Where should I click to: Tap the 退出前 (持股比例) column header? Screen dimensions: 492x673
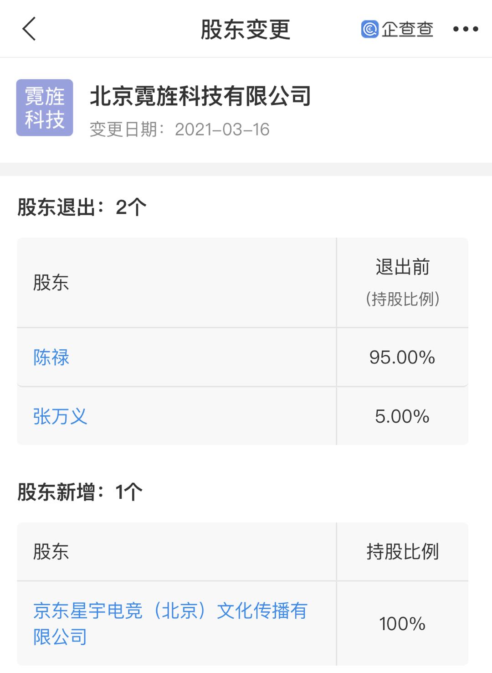[402, 282]
